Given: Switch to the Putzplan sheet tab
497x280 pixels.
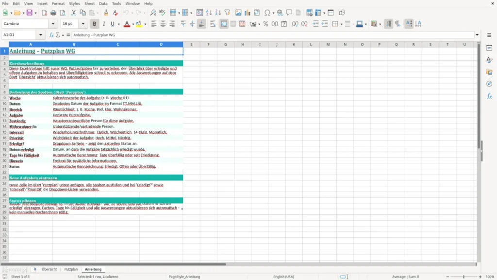Looking at the screenshot, I should click(x=71, y=269).
